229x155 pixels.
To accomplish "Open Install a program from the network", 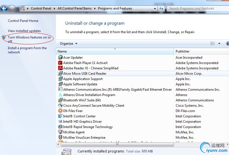I will (x=27, y=50).
